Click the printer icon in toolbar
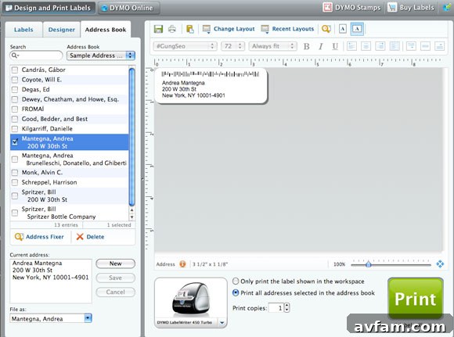 [x=172, y=29]
